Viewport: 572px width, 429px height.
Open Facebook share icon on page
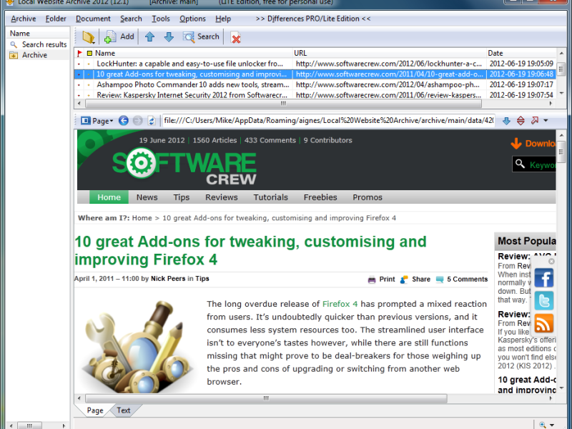coord(544,278)
